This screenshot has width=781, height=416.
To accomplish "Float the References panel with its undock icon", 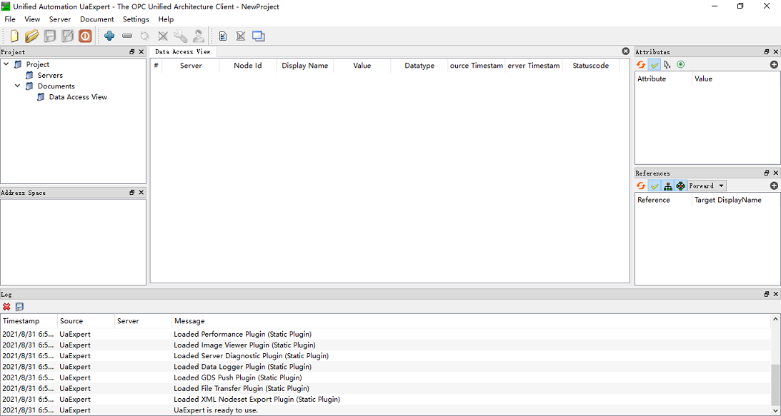I will coord(767,173).
